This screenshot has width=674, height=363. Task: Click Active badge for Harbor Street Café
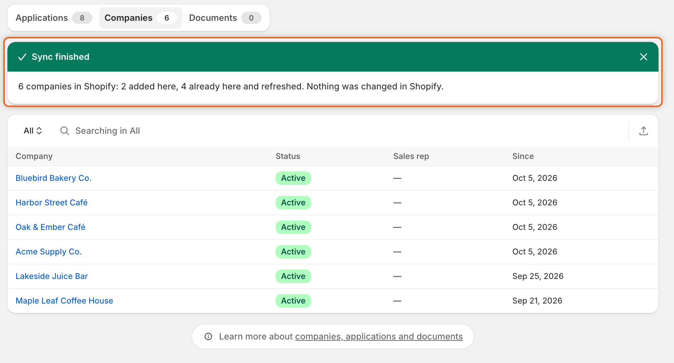293,203
